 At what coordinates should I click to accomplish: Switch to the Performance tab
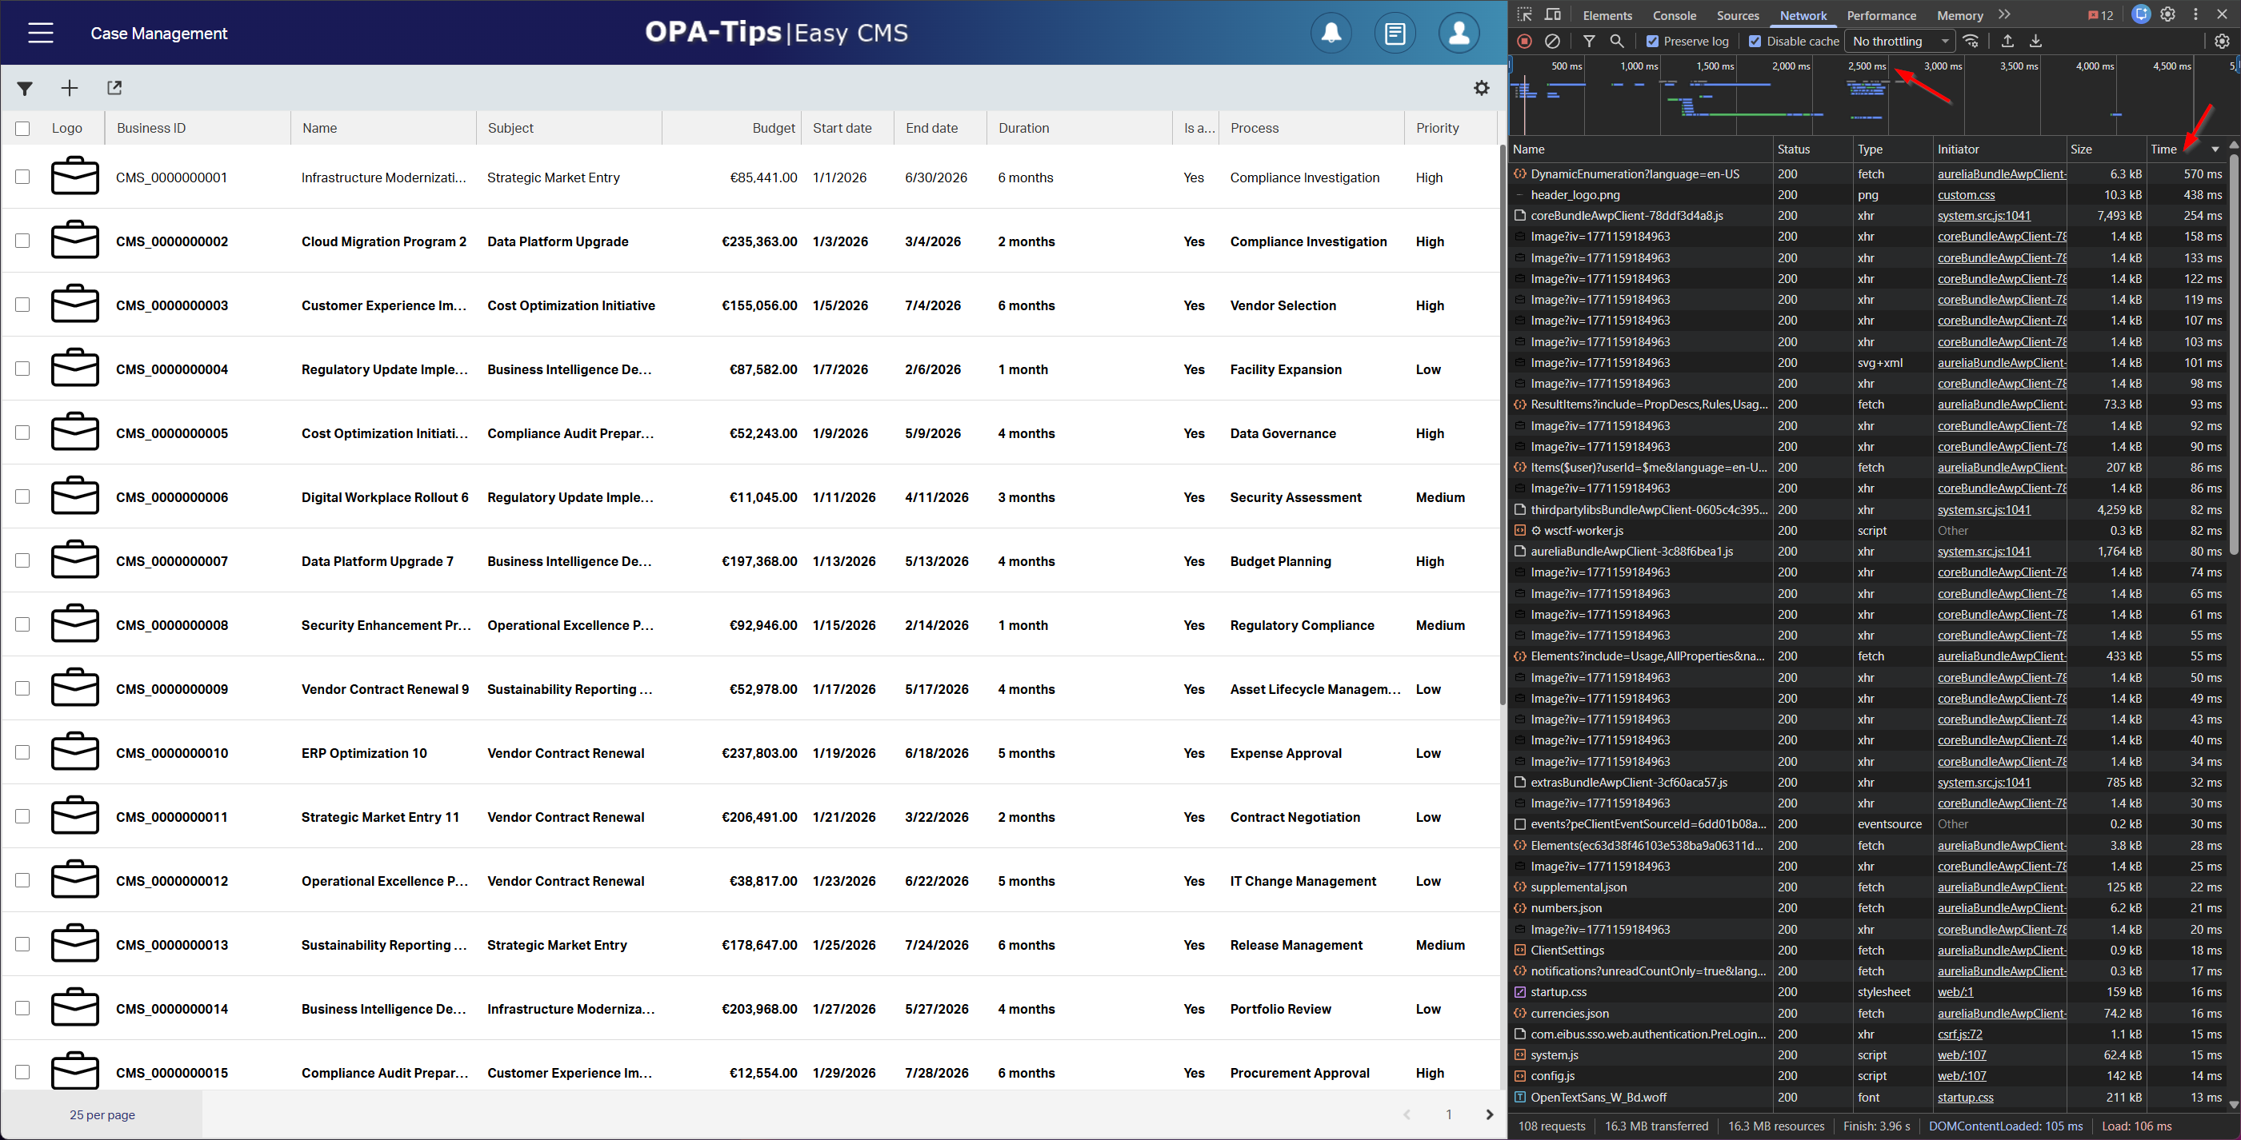click(x=1881, y=16)
